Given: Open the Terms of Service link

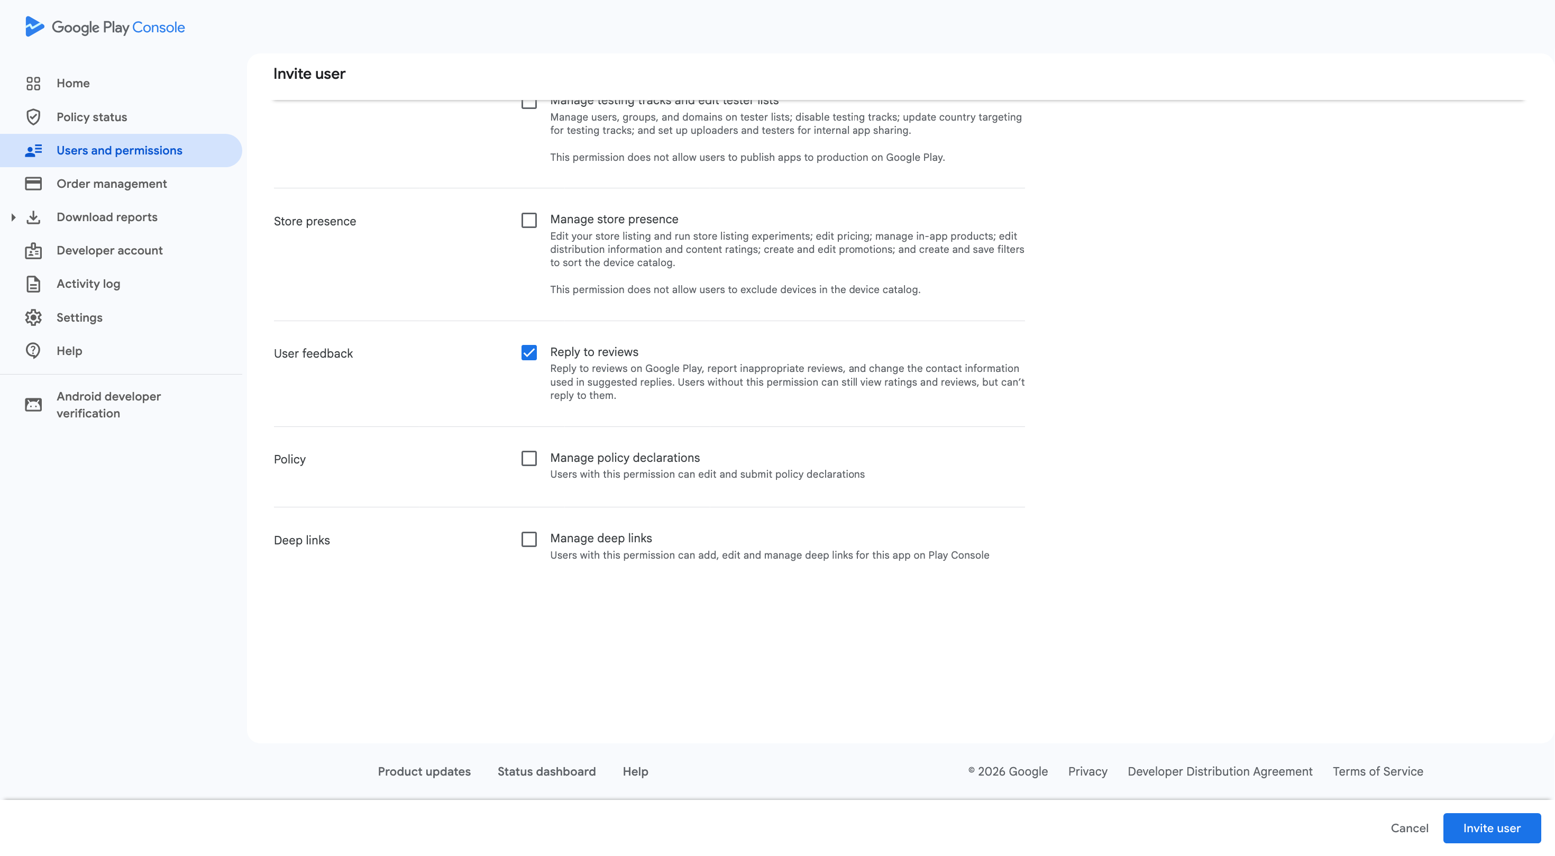Looking at the screenshot, I should click(x=1377, y=771).
